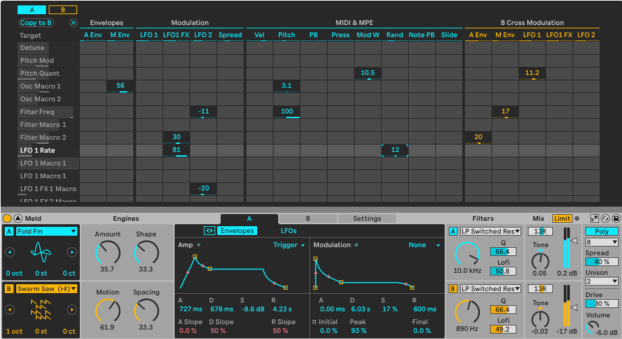Click the filter A Q slider 66.4
This screenshot has width=622, height=339.
[503, 252]
